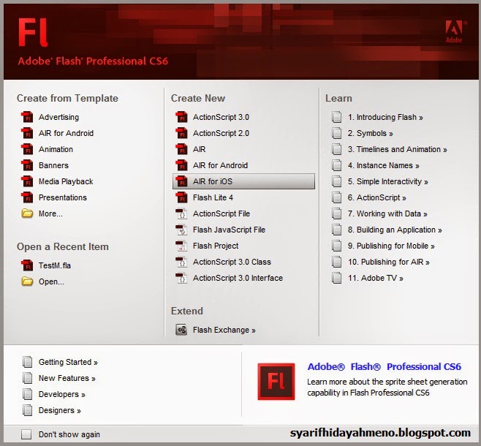Open lesson 10. Publishing for AIR »
The image size is (481, 446).
click(x=389, y=262)
